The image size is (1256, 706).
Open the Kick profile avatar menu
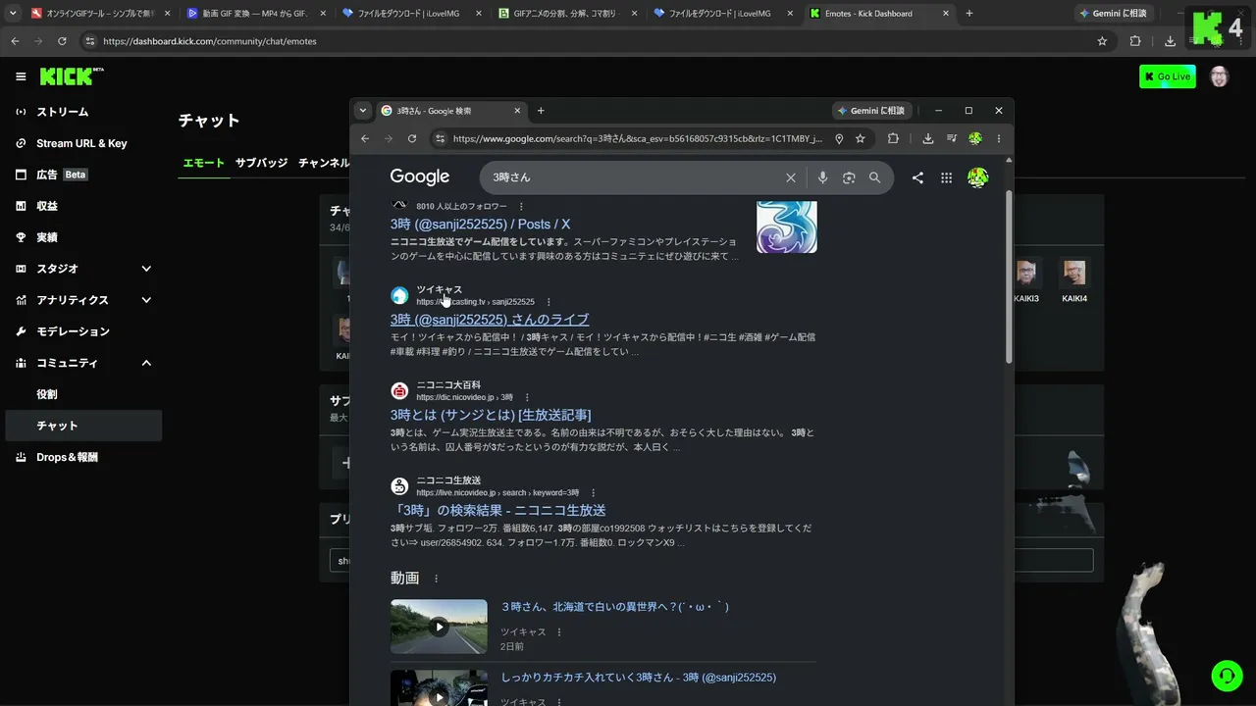pos(1220,76)
